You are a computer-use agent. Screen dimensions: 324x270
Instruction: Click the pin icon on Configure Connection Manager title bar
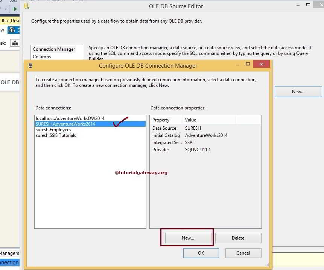point(30,65)
